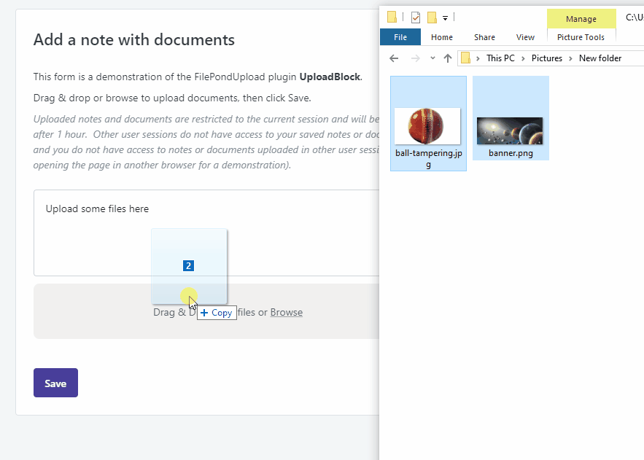Open the Browse link to pick files
644x460 pixels.
286,311
